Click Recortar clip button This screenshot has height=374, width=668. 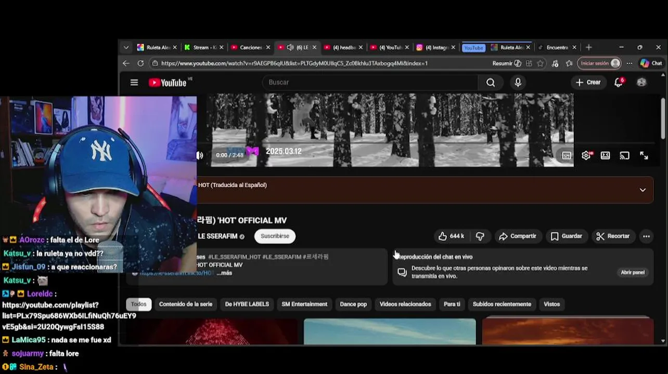point(613,236)
